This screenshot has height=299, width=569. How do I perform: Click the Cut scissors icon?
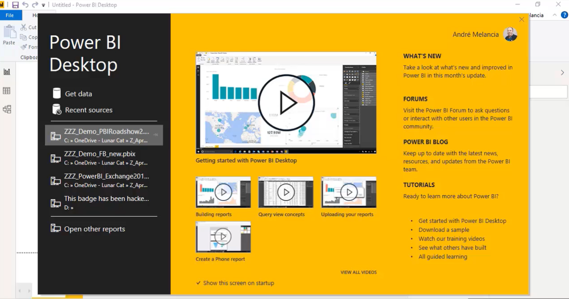[24, 27]
